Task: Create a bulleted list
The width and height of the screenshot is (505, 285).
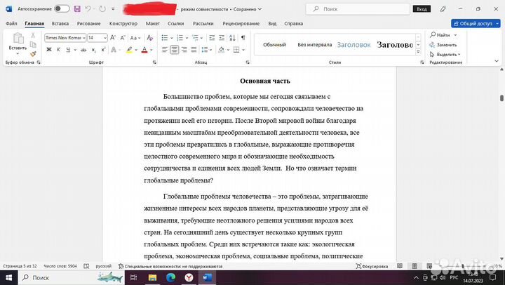Action: [165, 38]
